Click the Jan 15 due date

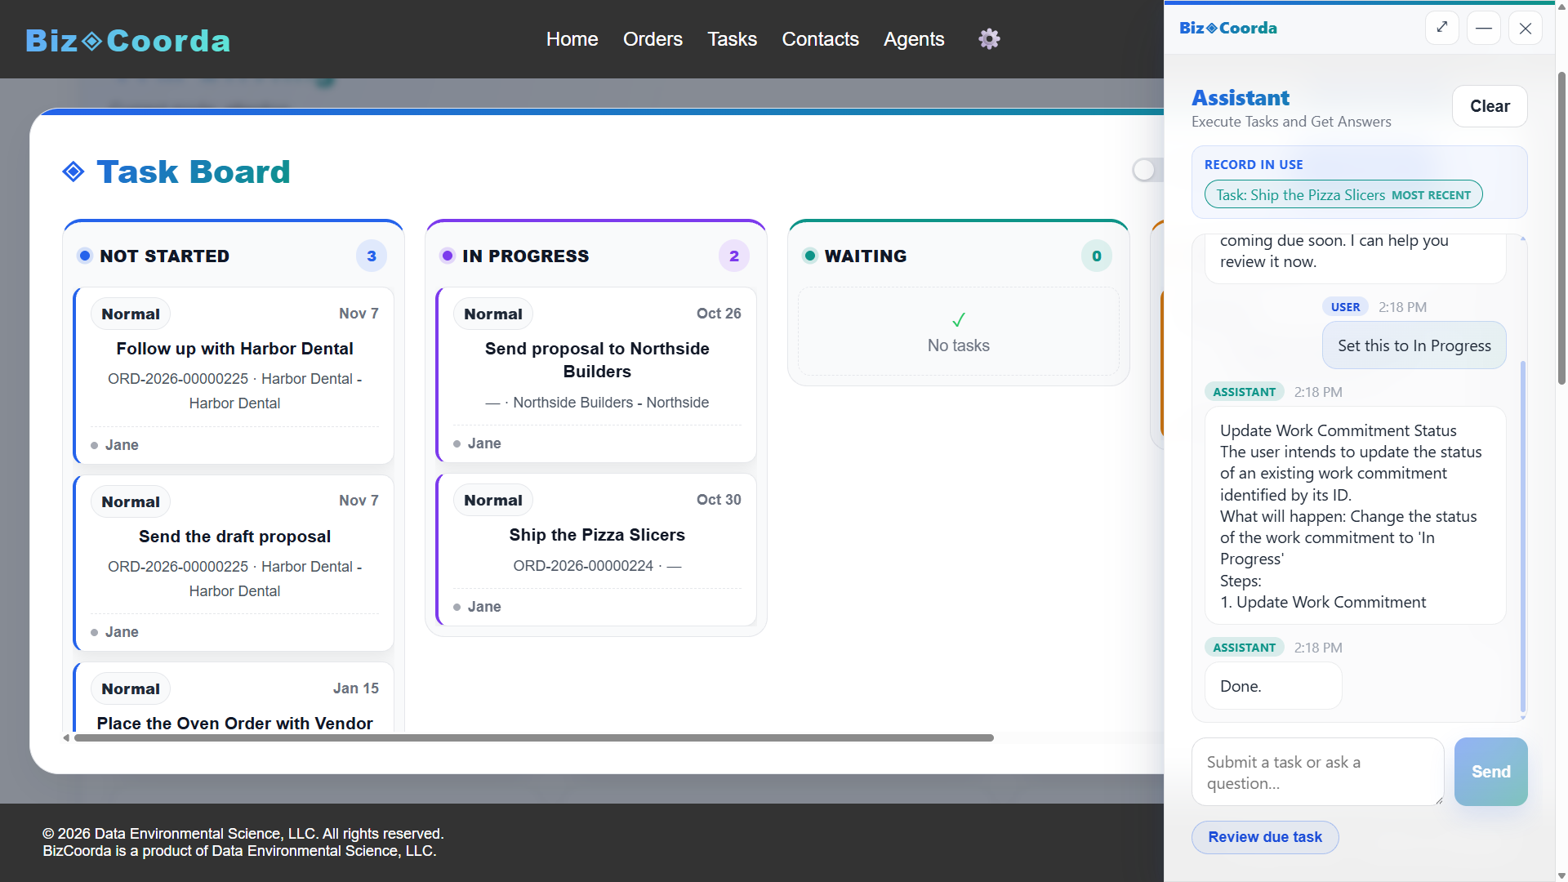tap(356, 688)
